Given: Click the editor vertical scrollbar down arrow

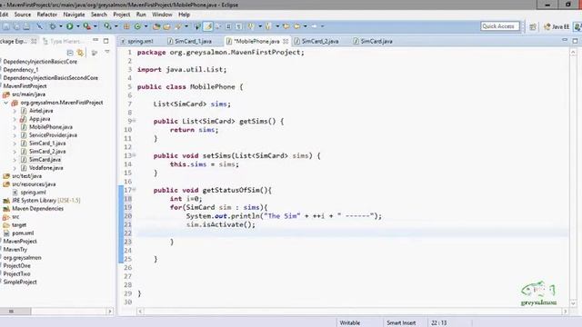Looking at the screenshot, I should [x=573, y=303].
